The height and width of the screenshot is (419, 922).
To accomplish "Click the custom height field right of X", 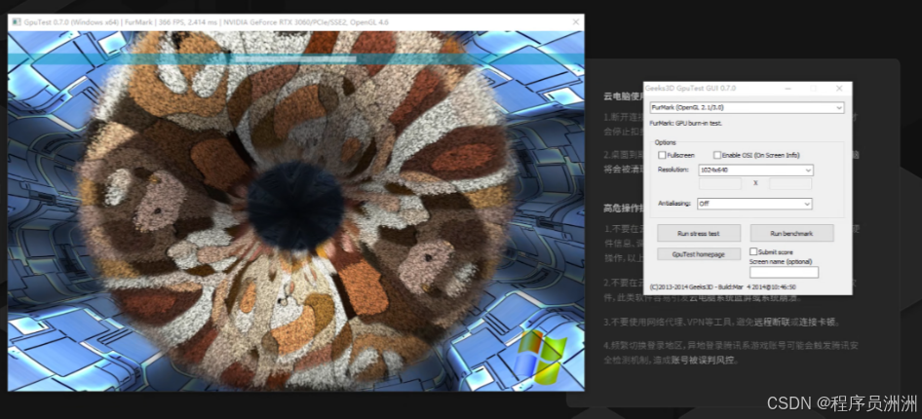I will [x=790, y=183].
